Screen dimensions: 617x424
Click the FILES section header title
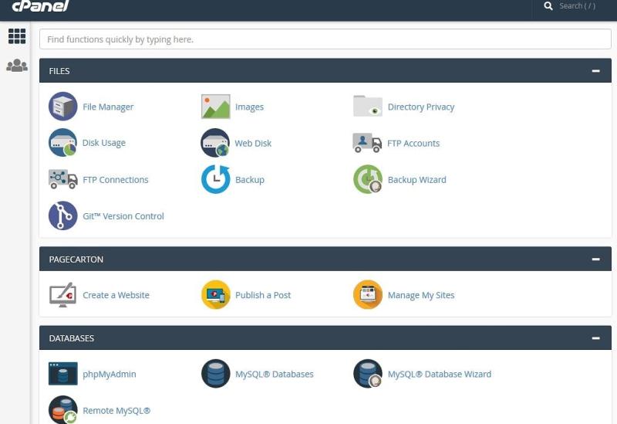coord(59,71)
